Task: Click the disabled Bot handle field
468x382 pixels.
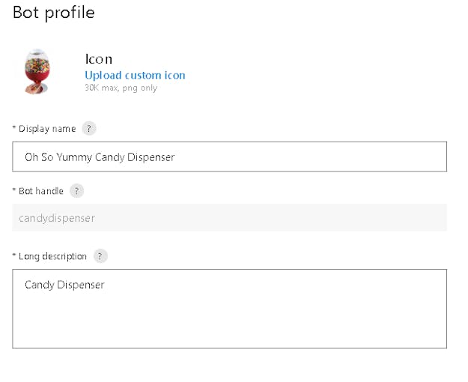Action: pyautogui.click(x=230, y=218)
